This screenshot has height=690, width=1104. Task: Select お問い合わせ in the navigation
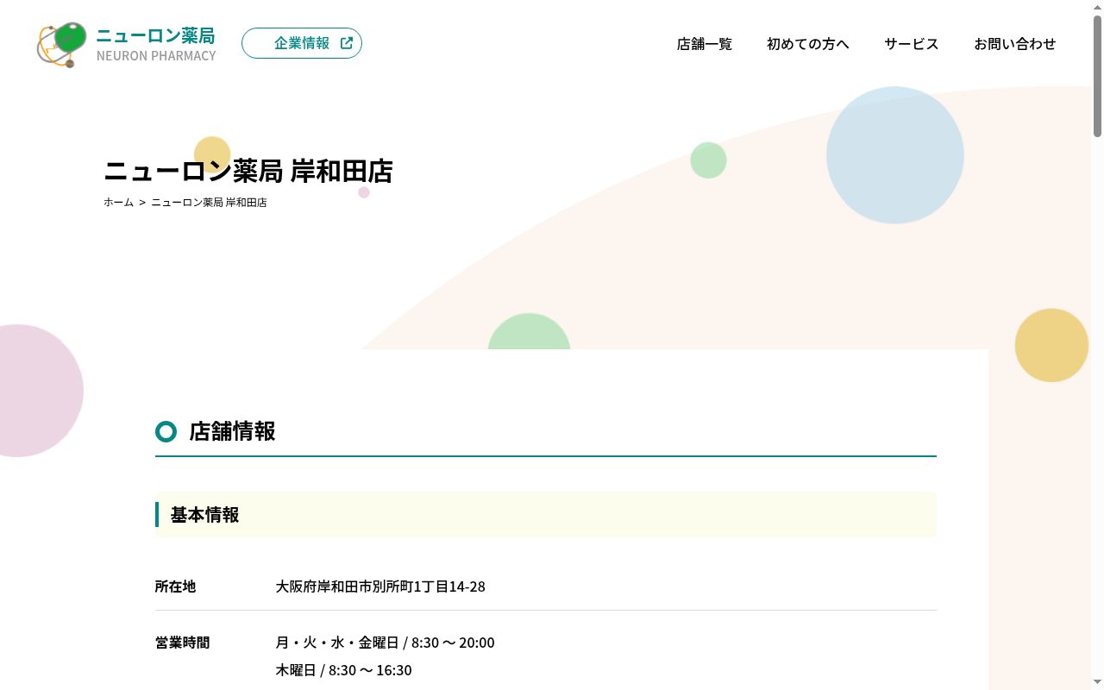click(1015, 44)
